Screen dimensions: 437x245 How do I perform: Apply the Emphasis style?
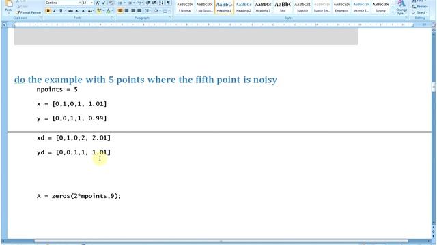tap(341, 7)
